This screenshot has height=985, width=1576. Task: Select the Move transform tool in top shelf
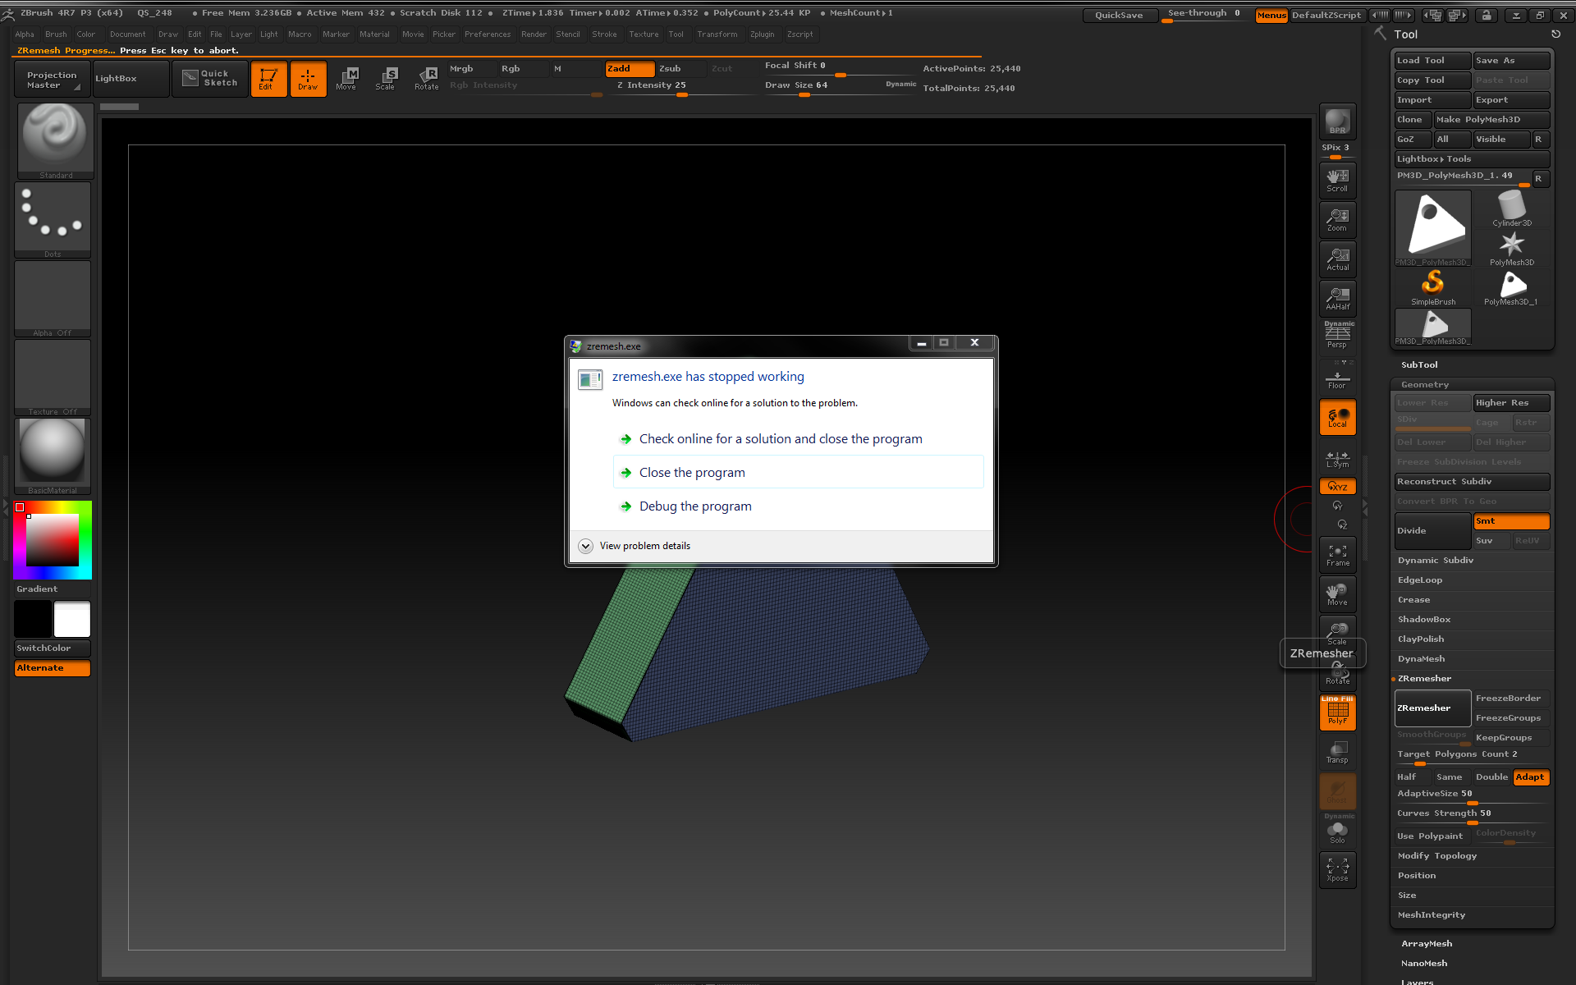[x=346, y=79]
